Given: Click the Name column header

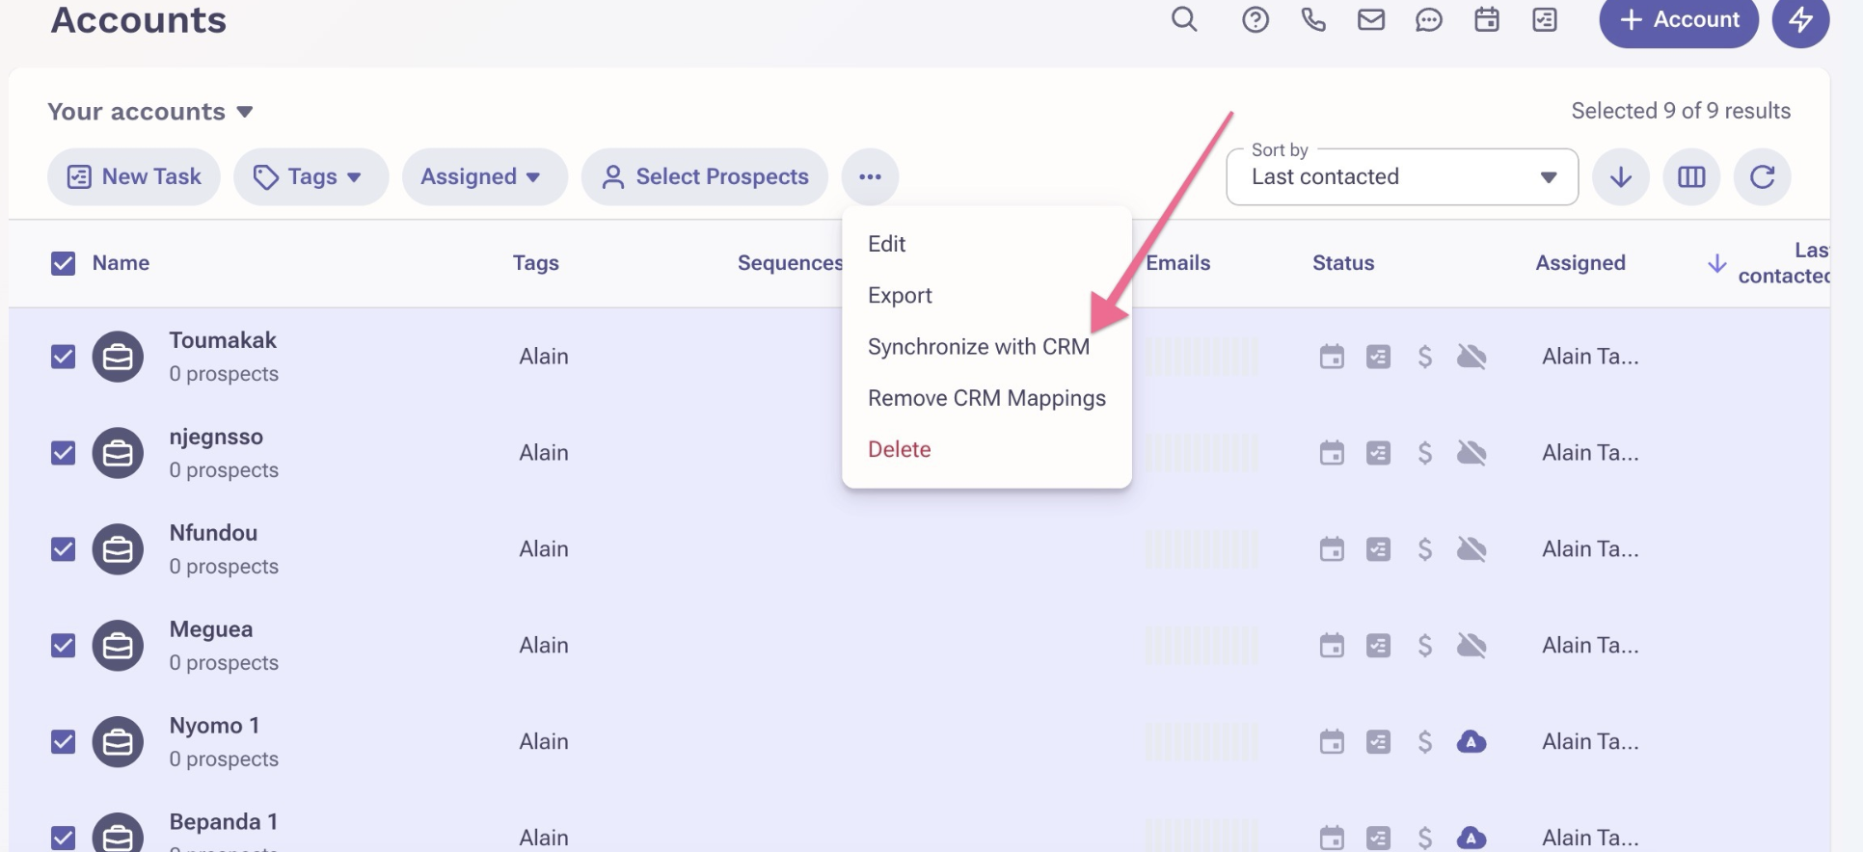Looking at the screenshot, I should [121, 263].
